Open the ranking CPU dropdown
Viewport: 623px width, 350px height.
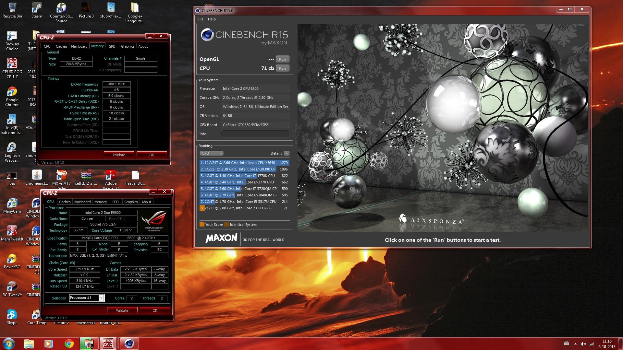[212, 153]
